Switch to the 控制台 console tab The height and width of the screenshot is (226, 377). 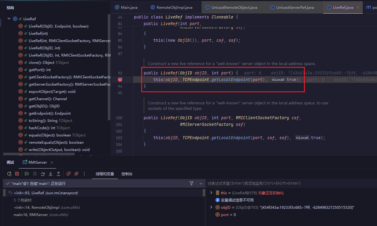[x=127, y=174]
